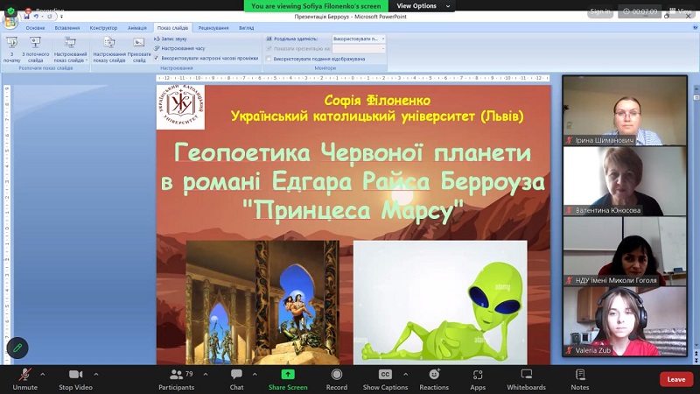Click Запис звуку narration option
700x394 pixels.
(170, 39)
